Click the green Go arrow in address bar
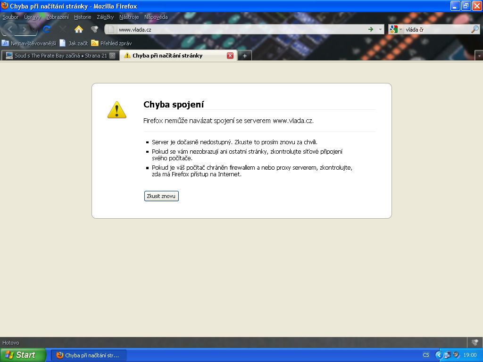Image resolution: width=483 pixels, height=362 pixels. pos(371,29)
